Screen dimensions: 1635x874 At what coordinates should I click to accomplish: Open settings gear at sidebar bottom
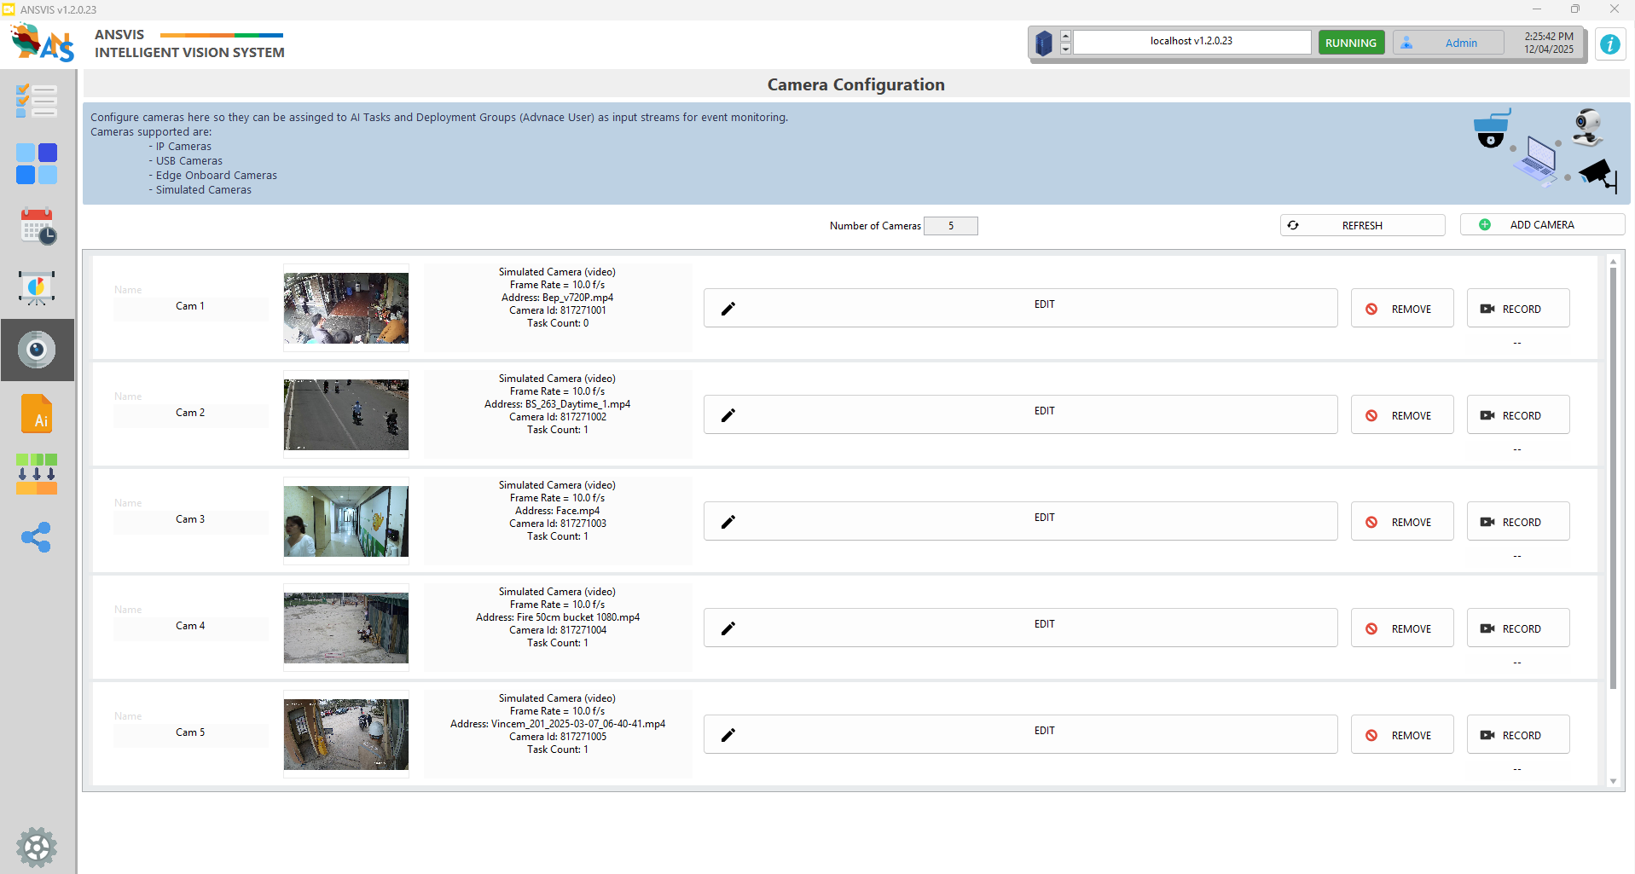(x=37, y=847)
